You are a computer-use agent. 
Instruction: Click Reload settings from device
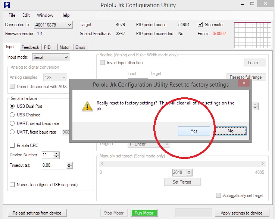[37, 213]
